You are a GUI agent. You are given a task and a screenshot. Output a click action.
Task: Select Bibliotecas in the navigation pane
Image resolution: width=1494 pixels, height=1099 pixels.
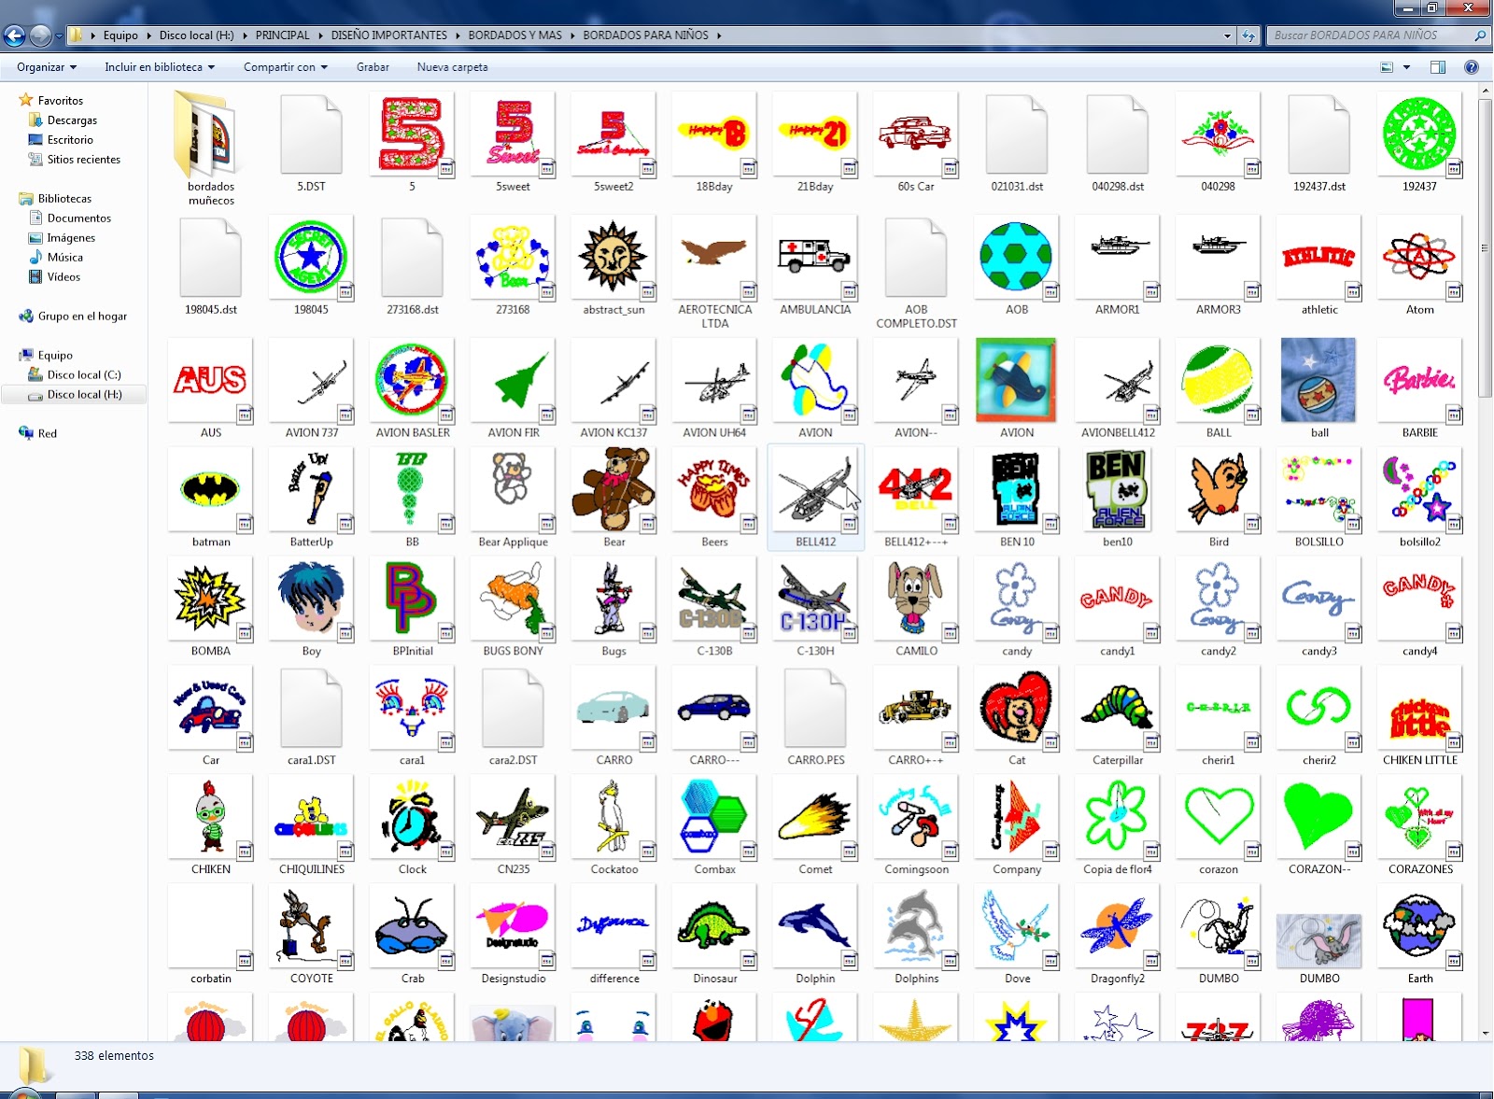click(64, 199)
